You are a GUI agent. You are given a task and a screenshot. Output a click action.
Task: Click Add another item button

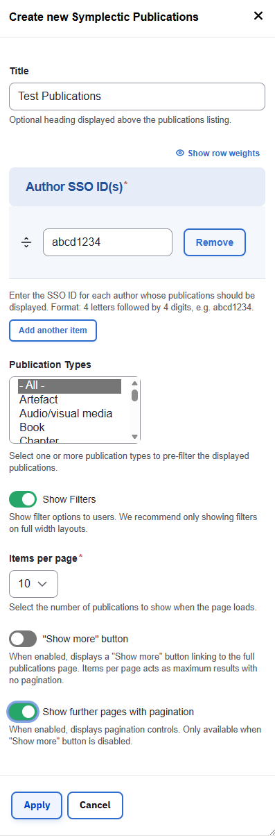[x=53, y=331]
